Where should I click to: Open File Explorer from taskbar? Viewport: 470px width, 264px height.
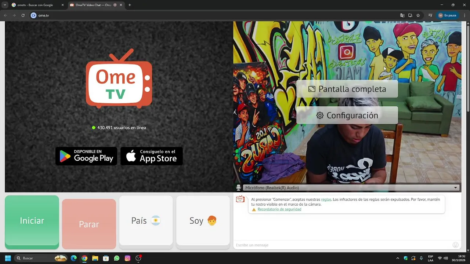tap(95, 258)
